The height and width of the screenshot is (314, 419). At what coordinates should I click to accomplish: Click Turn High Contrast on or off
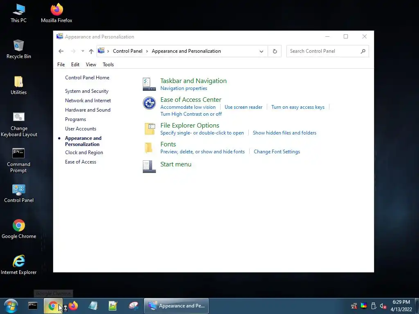click(x=191, y=114)
